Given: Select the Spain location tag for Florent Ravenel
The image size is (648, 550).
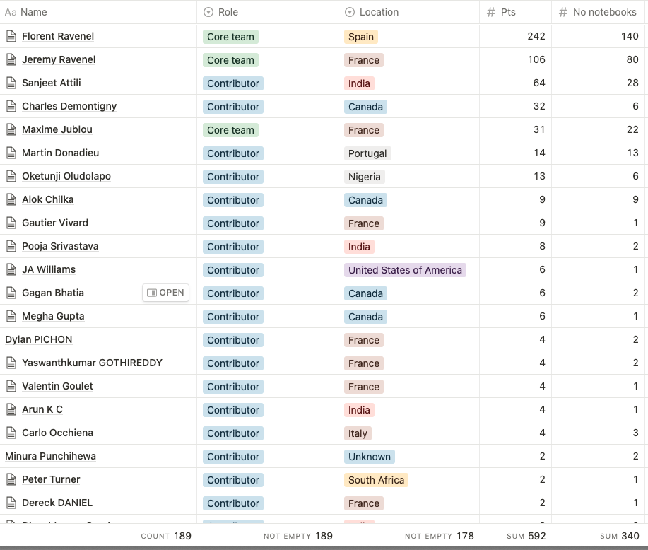Looking at the screenshot, I should coord(360,36).
